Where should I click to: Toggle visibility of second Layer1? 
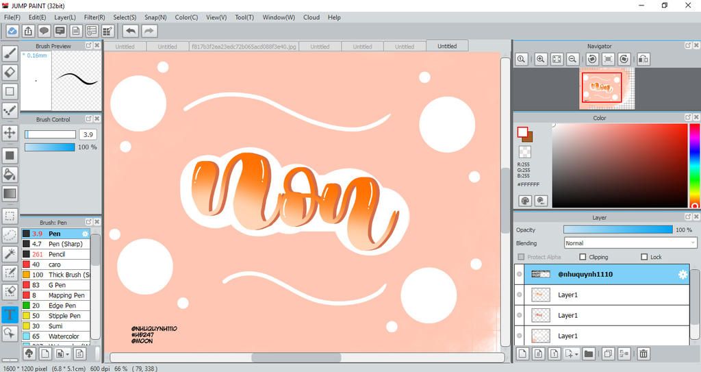pyautogui.click(x=520, y=315)
